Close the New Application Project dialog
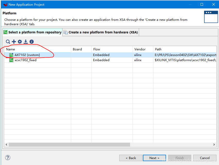Screen dimensions: 219x165 (214, 4)
